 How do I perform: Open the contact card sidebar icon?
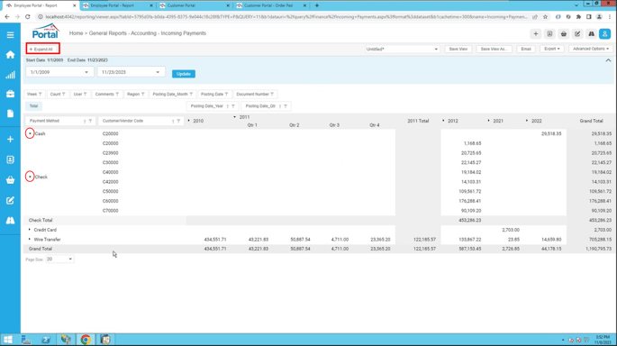pyautogui.click(x=10, y=159)
